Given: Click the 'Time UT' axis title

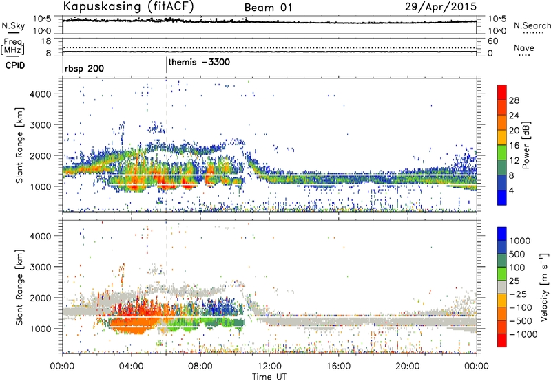Looking at the screenshot, I should (269, 377).
